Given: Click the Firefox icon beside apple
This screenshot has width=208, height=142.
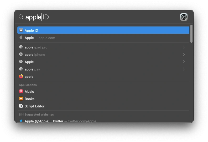Looking at the screenshot, I should click(21, 77).
